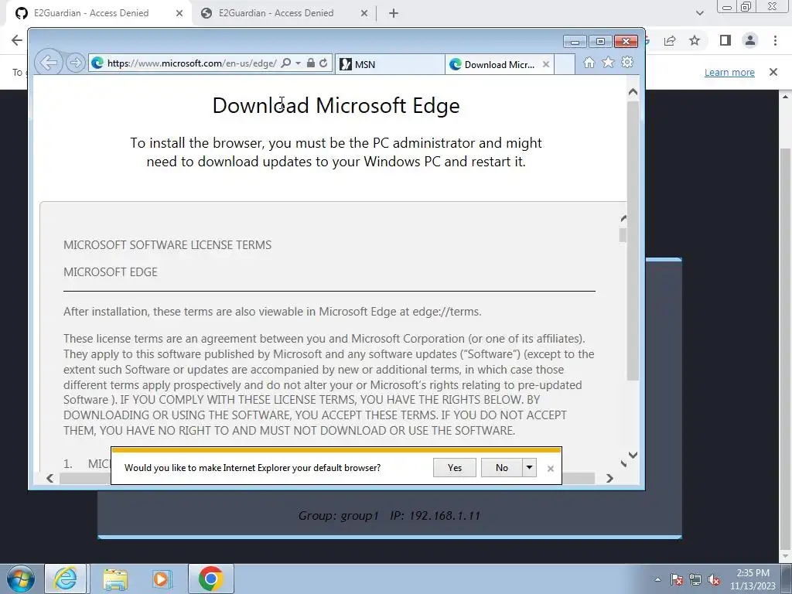Show hidden tray icons
This screenshot has height=594, width=792.
657,579
